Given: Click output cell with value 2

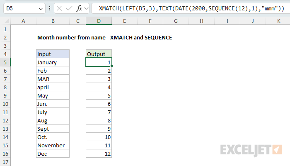Looking at the screenshot, I should point(99,71).
